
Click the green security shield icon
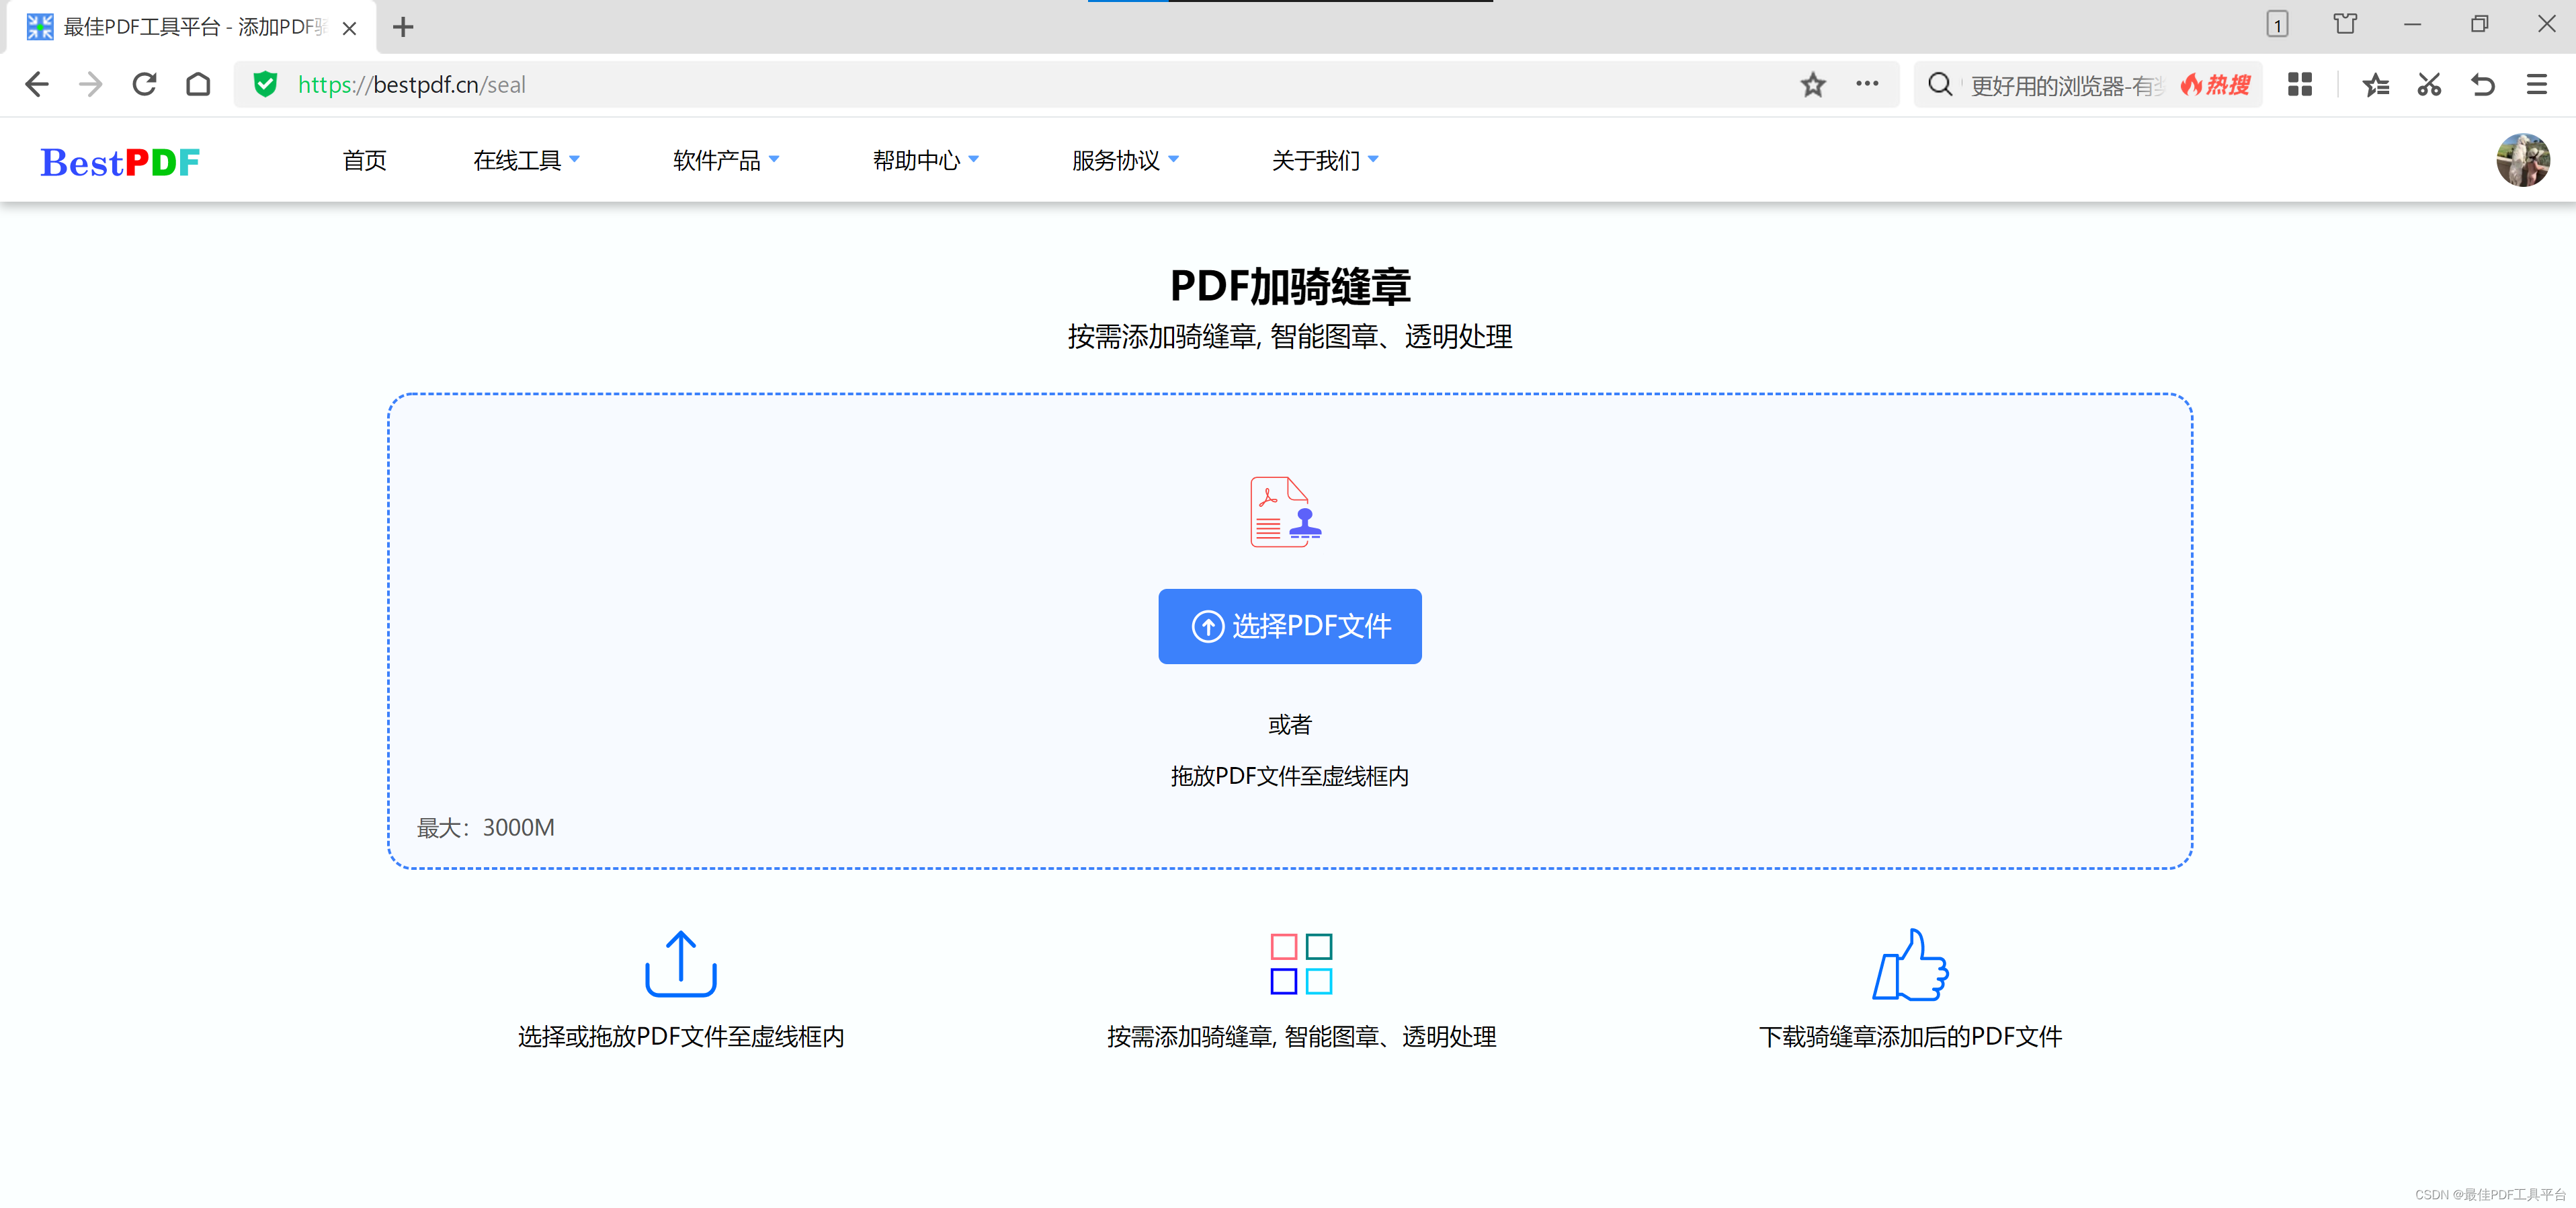point(265,85)
